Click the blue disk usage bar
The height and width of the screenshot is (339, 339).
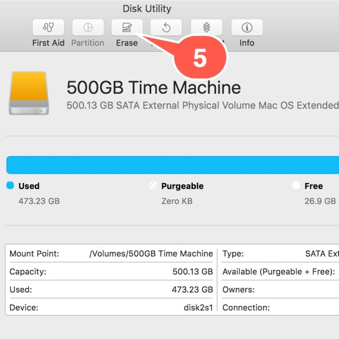pyautogui.click(x=172, y=165)
